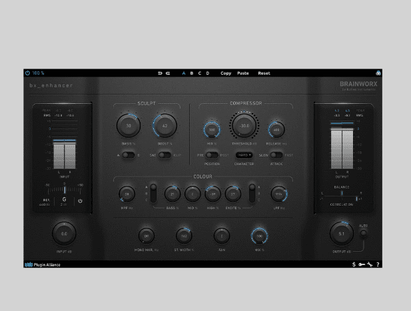Select settings bank C
Screen dimensions: 411x311
(200, 73)
